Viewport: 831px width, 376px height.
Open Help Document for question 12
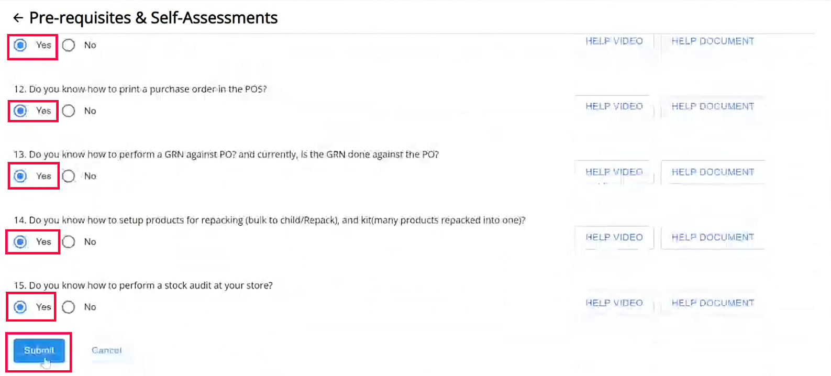point(713,106)
